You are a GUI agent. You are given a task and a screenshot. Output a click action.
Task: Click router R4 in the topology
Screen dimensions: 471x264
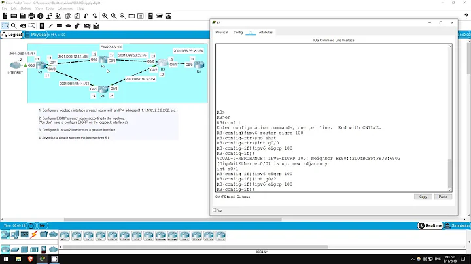pyautogui.click(x=103, y=90)
